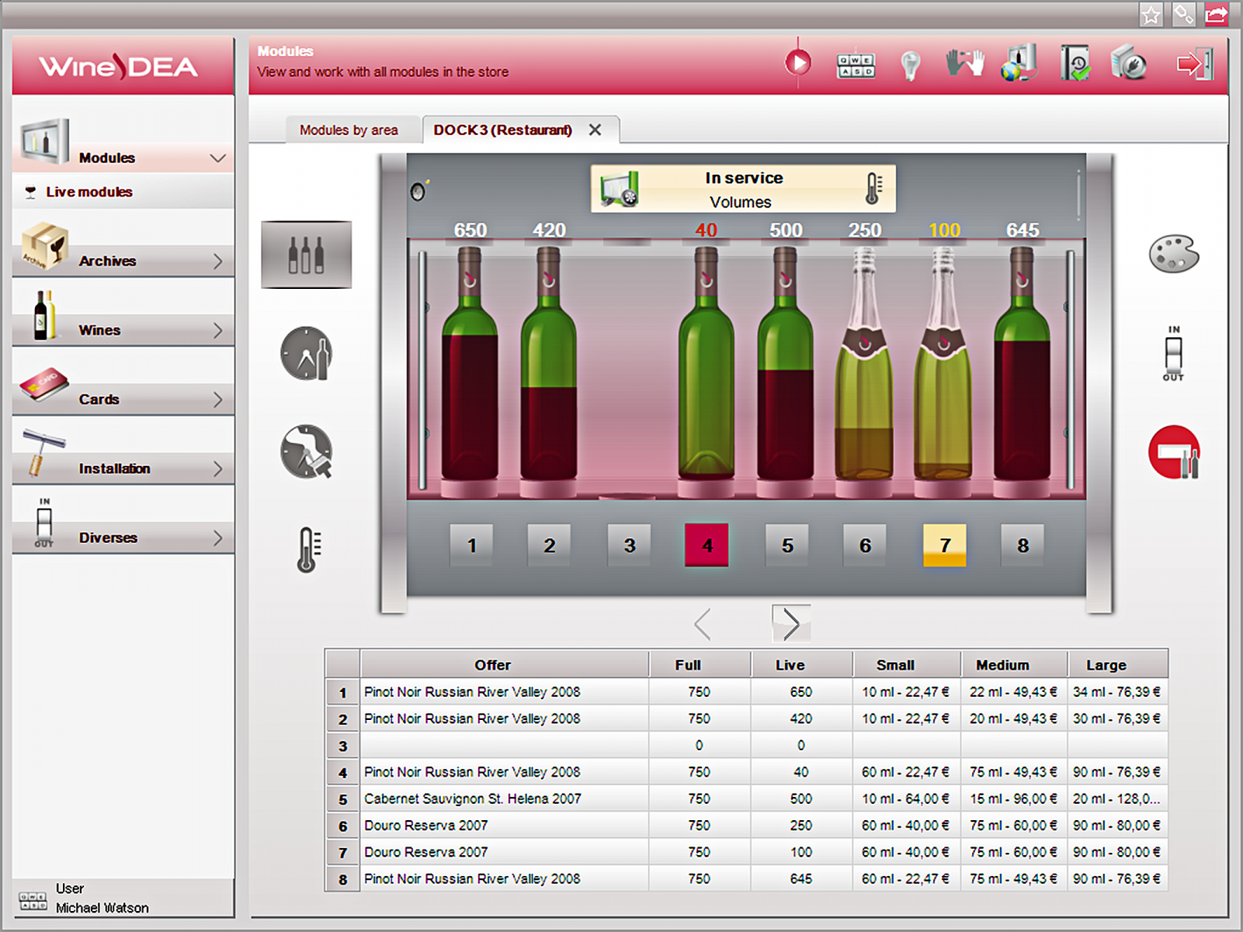1243x932 pixels.
Task: Click the next arrow below the module
Action: [x=790, y=624]
